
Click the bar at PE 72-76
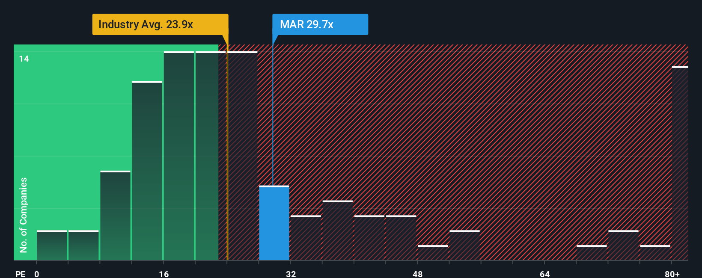623,245
